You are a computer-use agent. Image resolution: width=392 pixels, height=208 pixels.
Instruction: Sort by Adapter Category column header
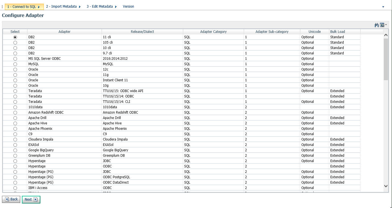(213, 32)
